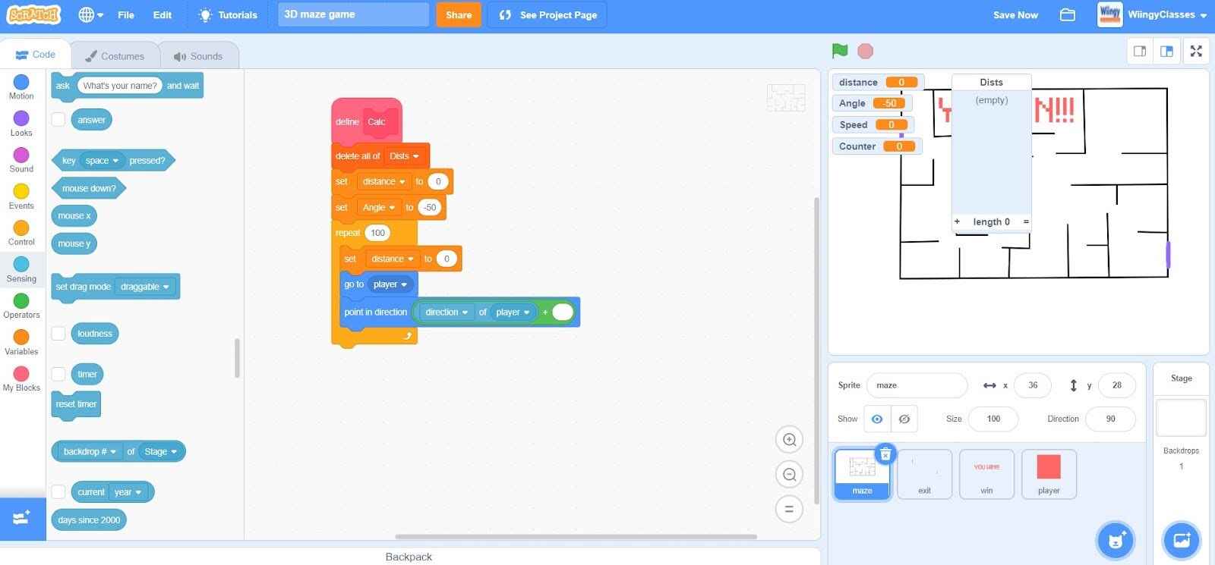Open the direction property dropdown
The height and width of the screenshot is (565, 1215).
tap(447, 312)
